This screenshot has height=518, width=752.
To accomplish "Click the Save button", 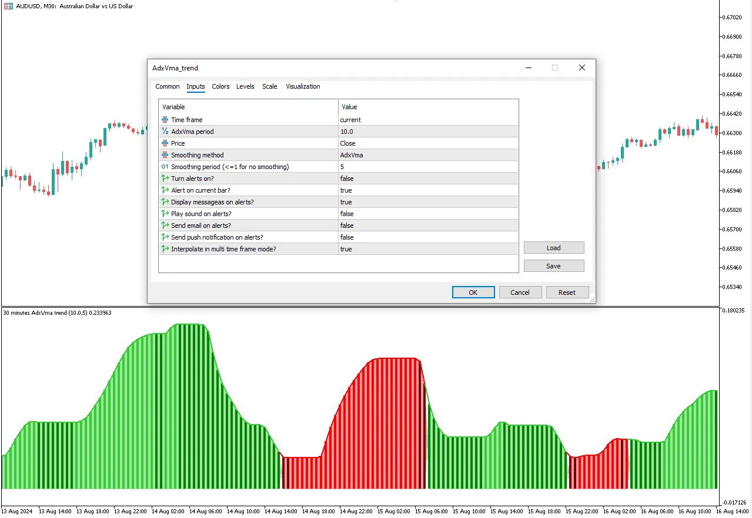I will pos(554,266).
